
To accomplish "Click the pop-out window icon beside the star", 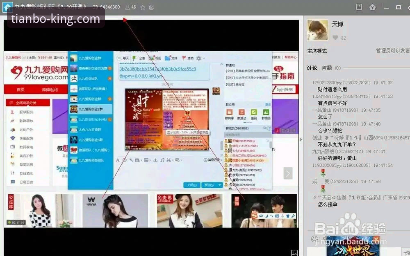I will click(152, 7).
